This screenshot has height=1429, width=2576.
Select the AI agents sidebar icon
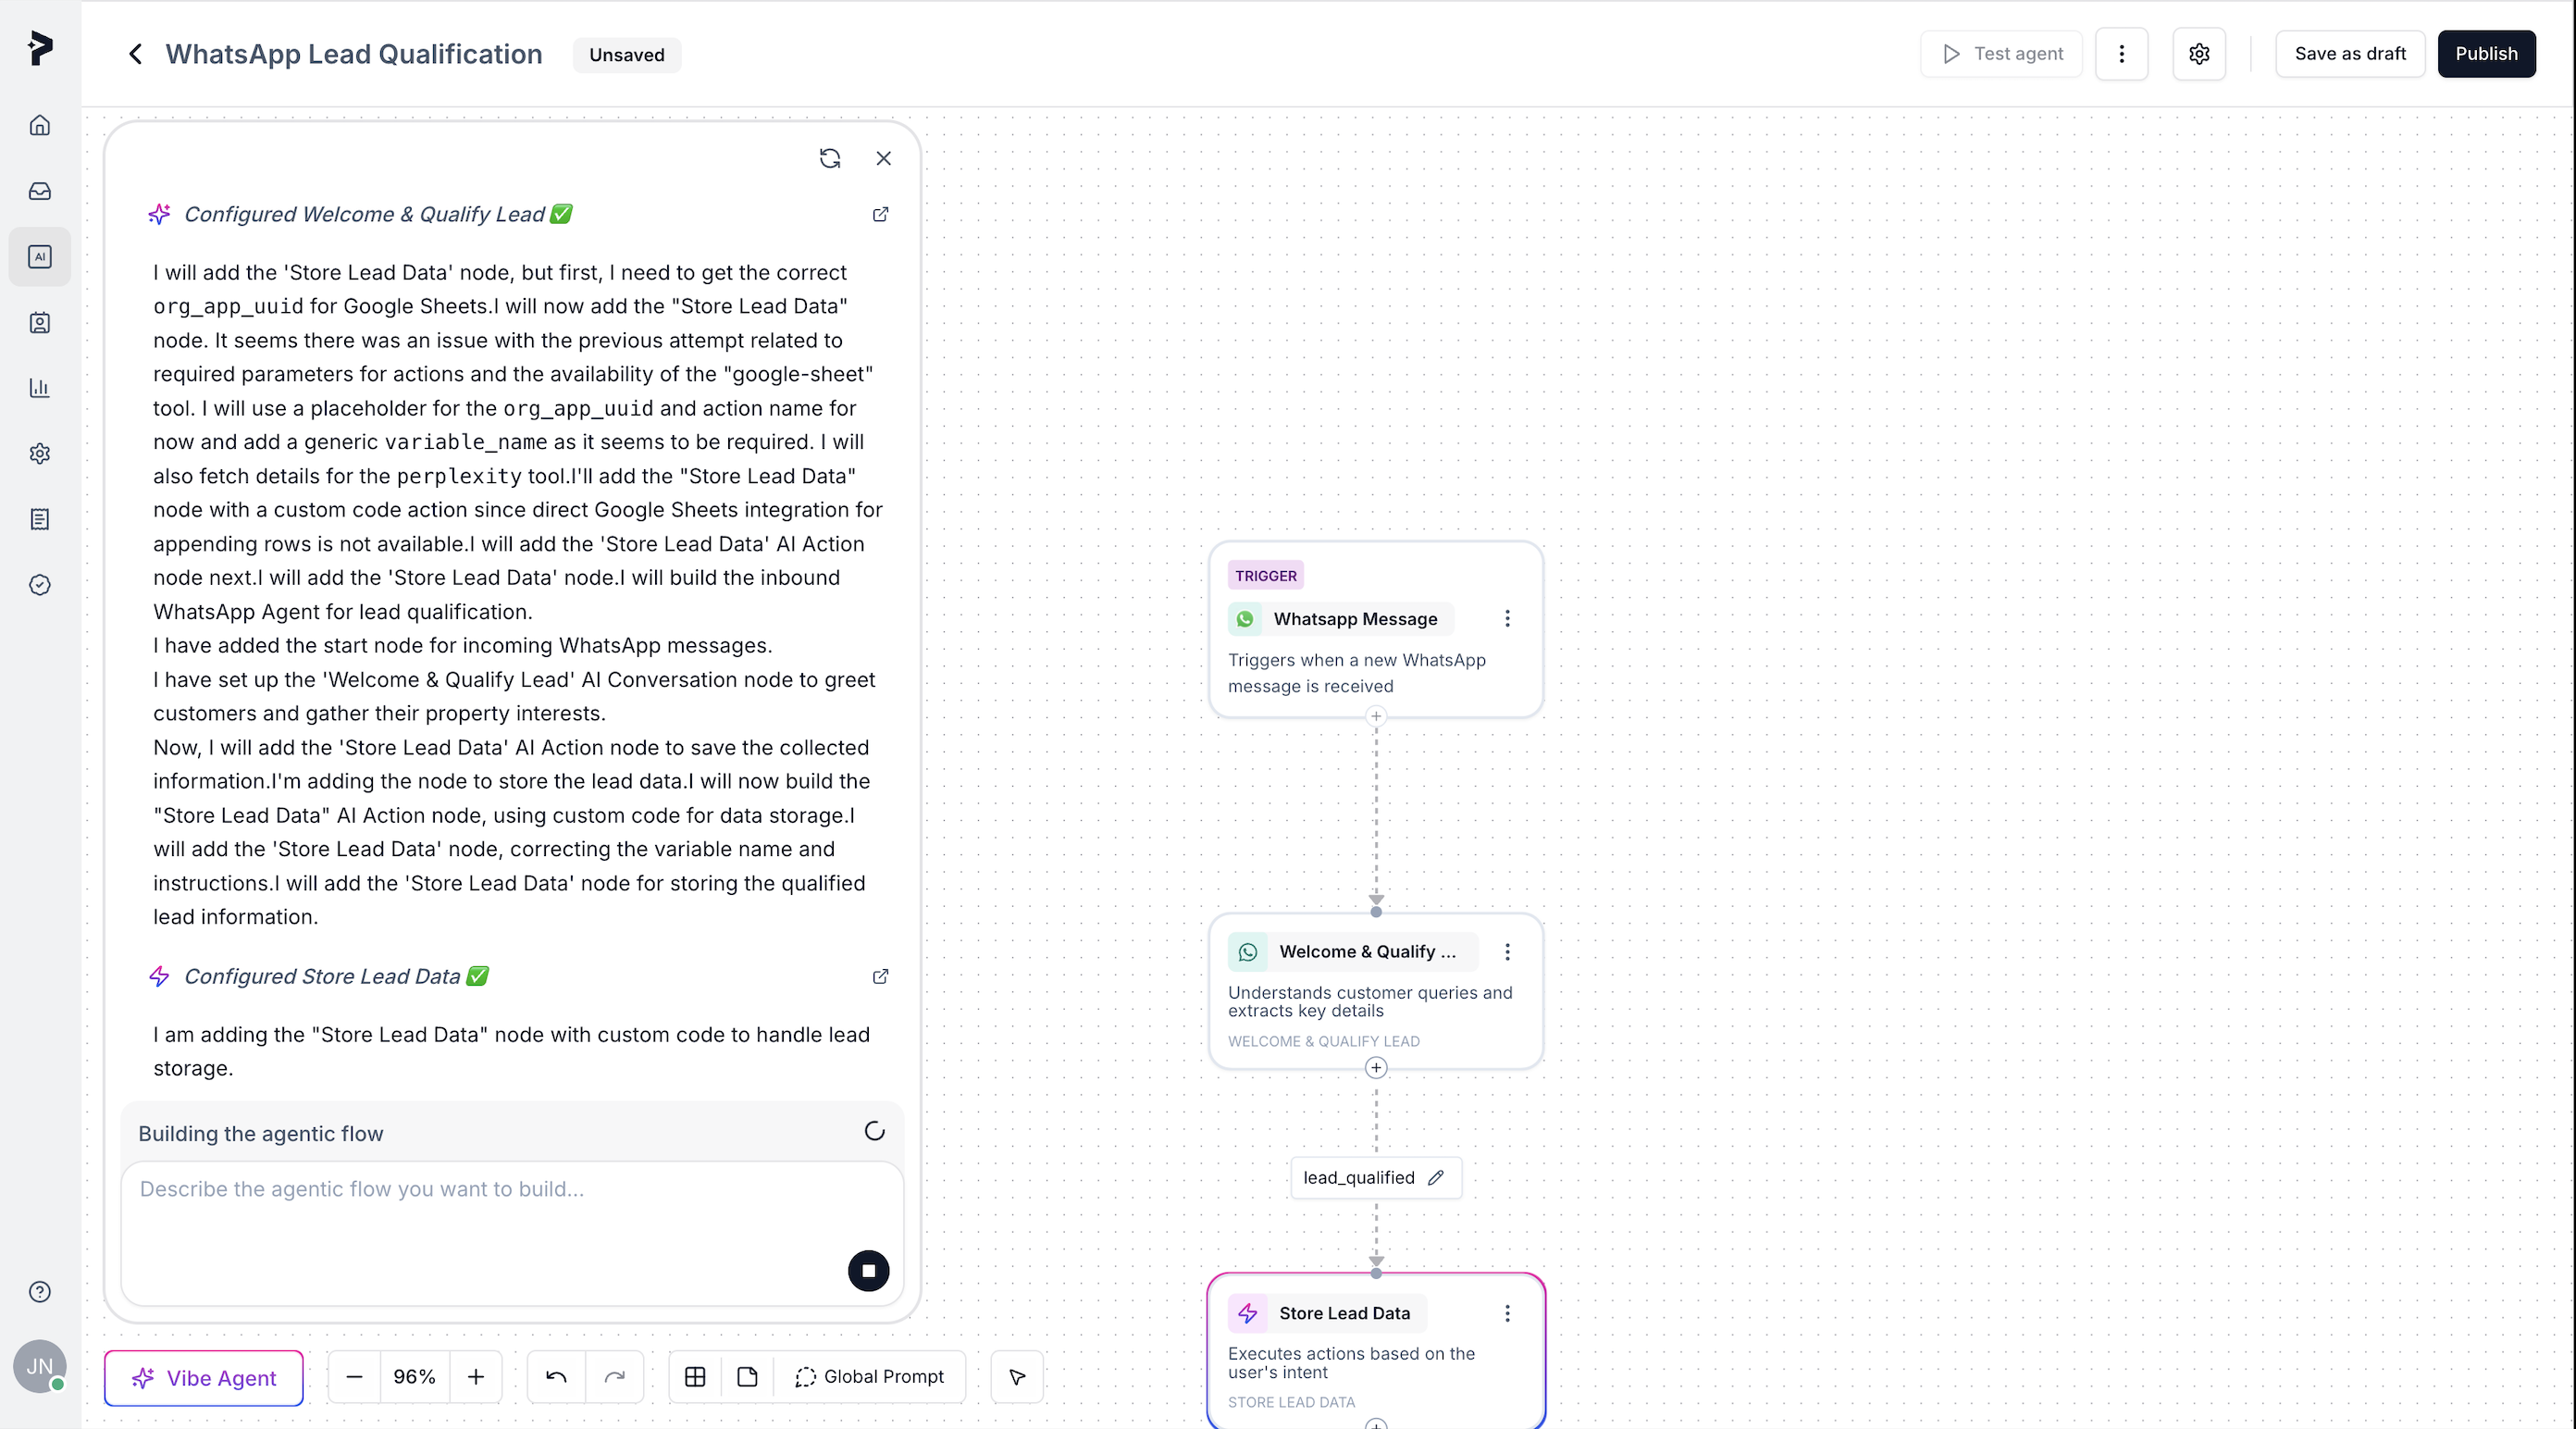coord(39,257)
